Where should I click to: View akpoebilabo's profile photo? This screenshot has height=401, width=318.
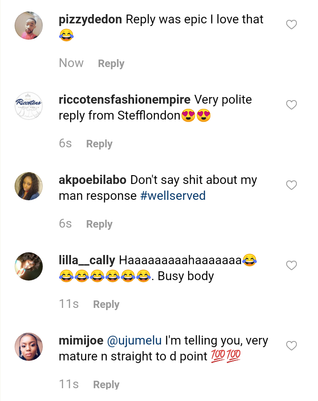(29, 186)
